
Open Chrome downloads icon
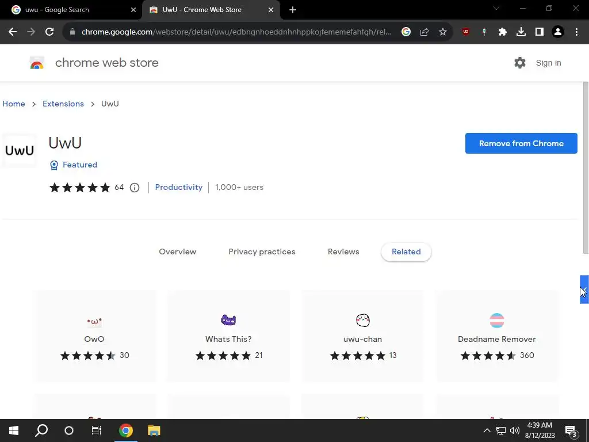[x=521, y=32]
